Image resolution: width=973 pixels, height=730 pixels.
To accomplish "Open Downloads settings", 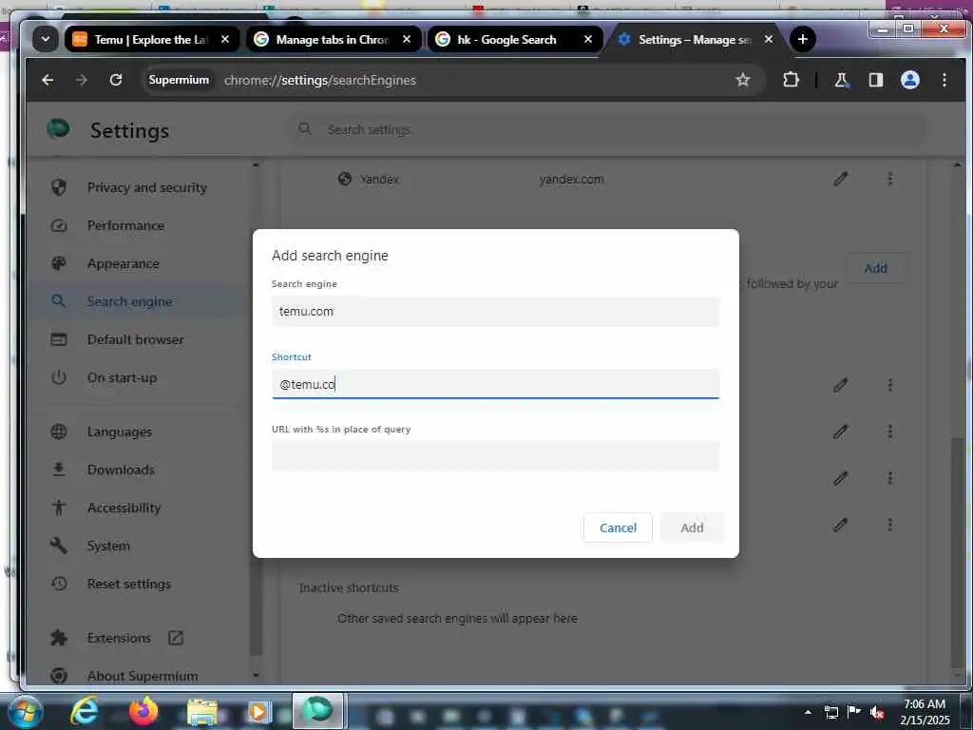I will pyautogui.click(x=121, y=470).
